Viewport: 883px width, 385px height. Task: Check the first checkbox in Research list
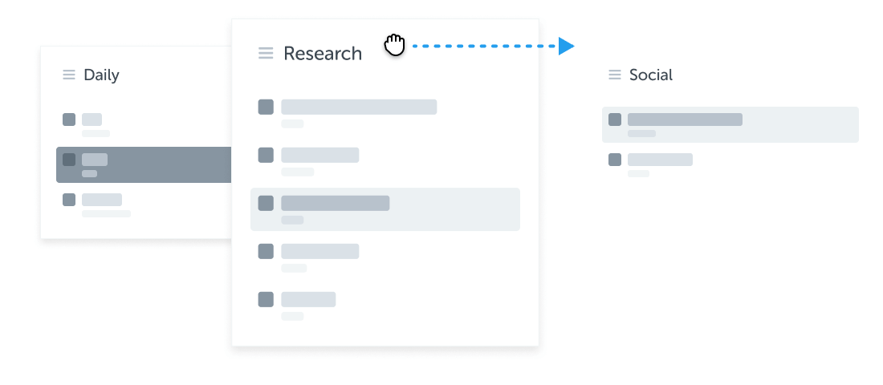click(266, 107)
